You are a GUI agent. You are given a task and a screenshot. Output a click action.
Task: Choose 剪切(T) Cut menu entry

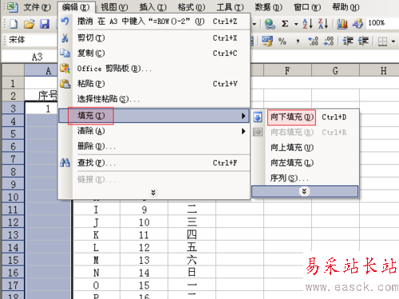pyautogui.click(x=154, y=38)
